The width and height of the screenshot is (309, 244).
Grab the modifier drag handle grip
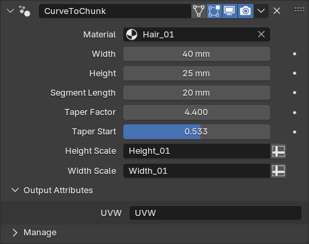tap(300, 10)
